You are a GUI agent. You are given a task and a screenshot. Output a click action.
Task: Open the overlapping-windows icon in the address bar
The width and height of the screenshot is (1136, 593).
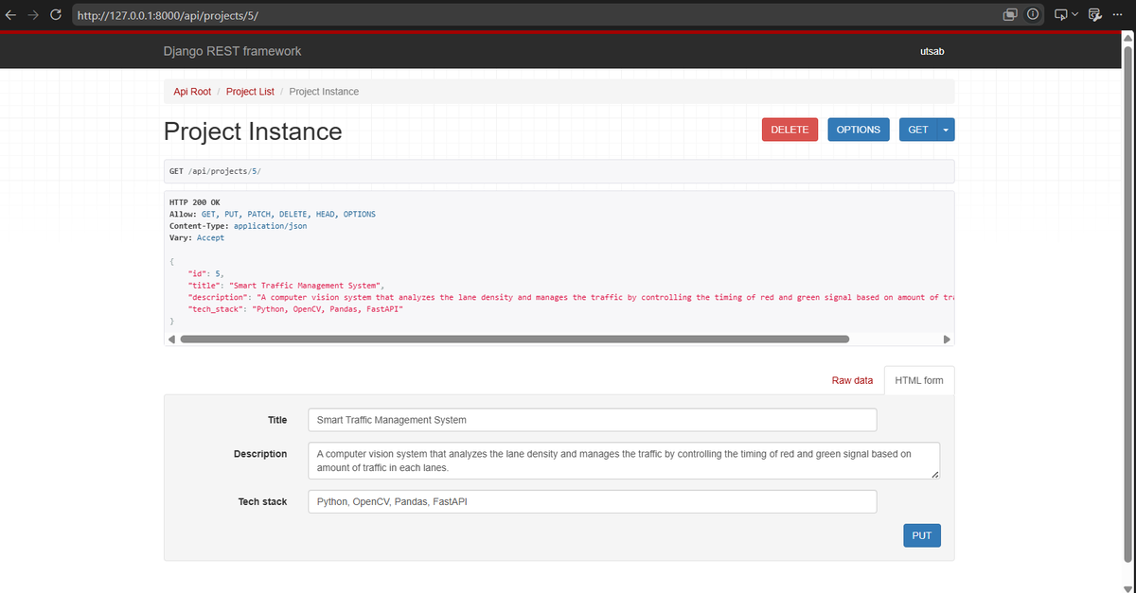(1010, 15)
